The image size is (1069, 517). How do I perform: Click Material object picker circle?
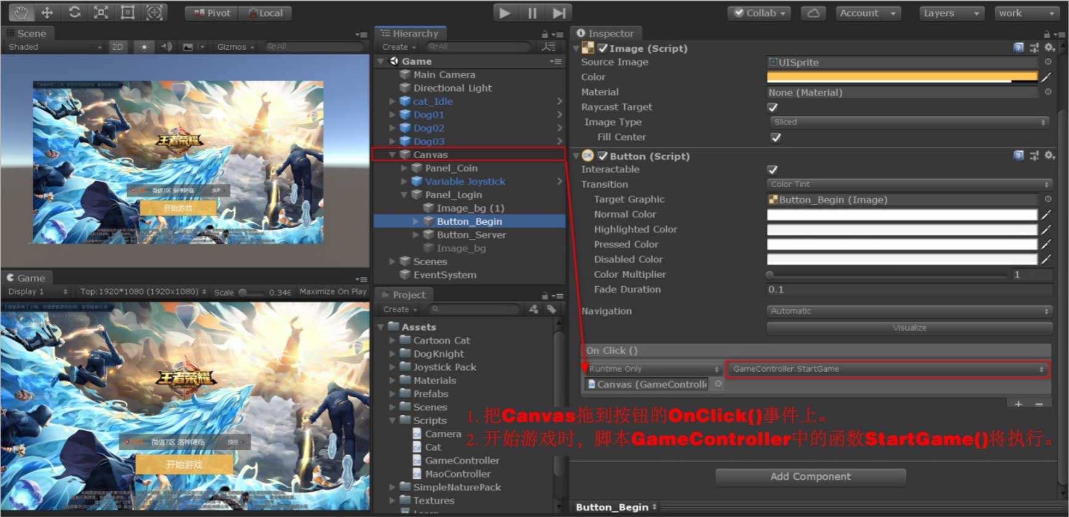click(x=1048, y=92)
